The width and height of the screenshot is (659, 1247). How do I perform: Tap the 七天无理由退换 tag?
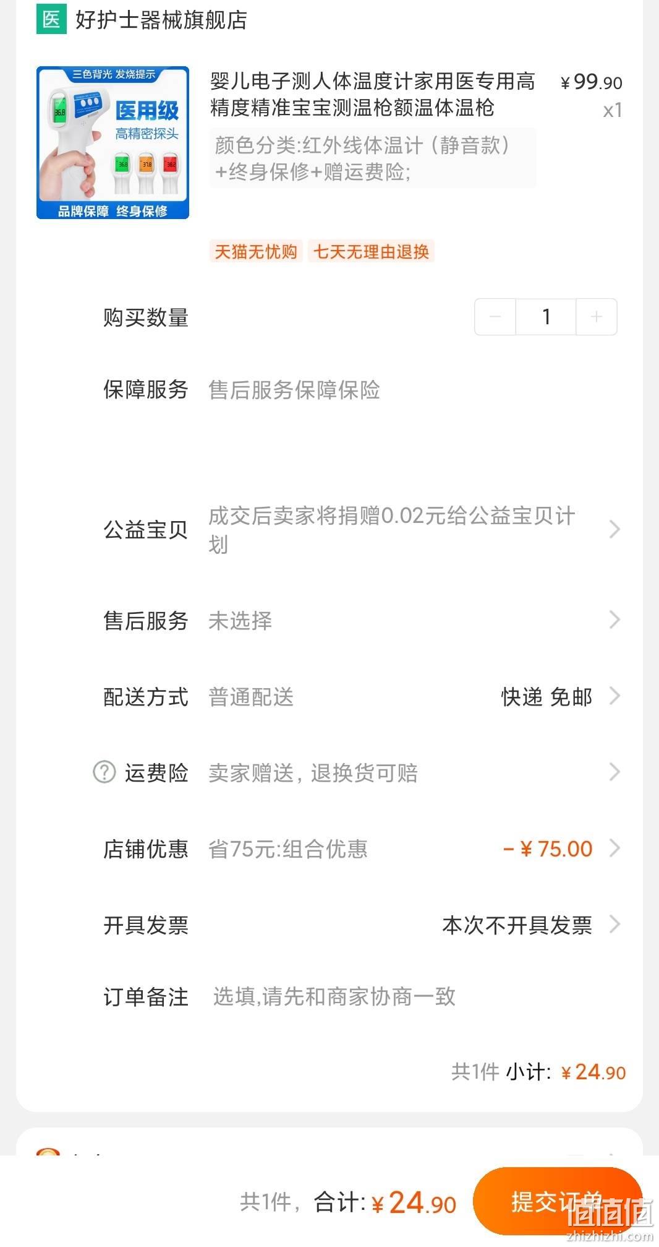pyautogui.click(x=371, y=251)
